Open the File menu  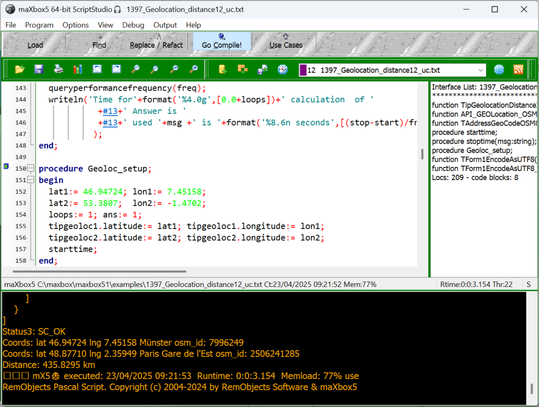[11, 25]
